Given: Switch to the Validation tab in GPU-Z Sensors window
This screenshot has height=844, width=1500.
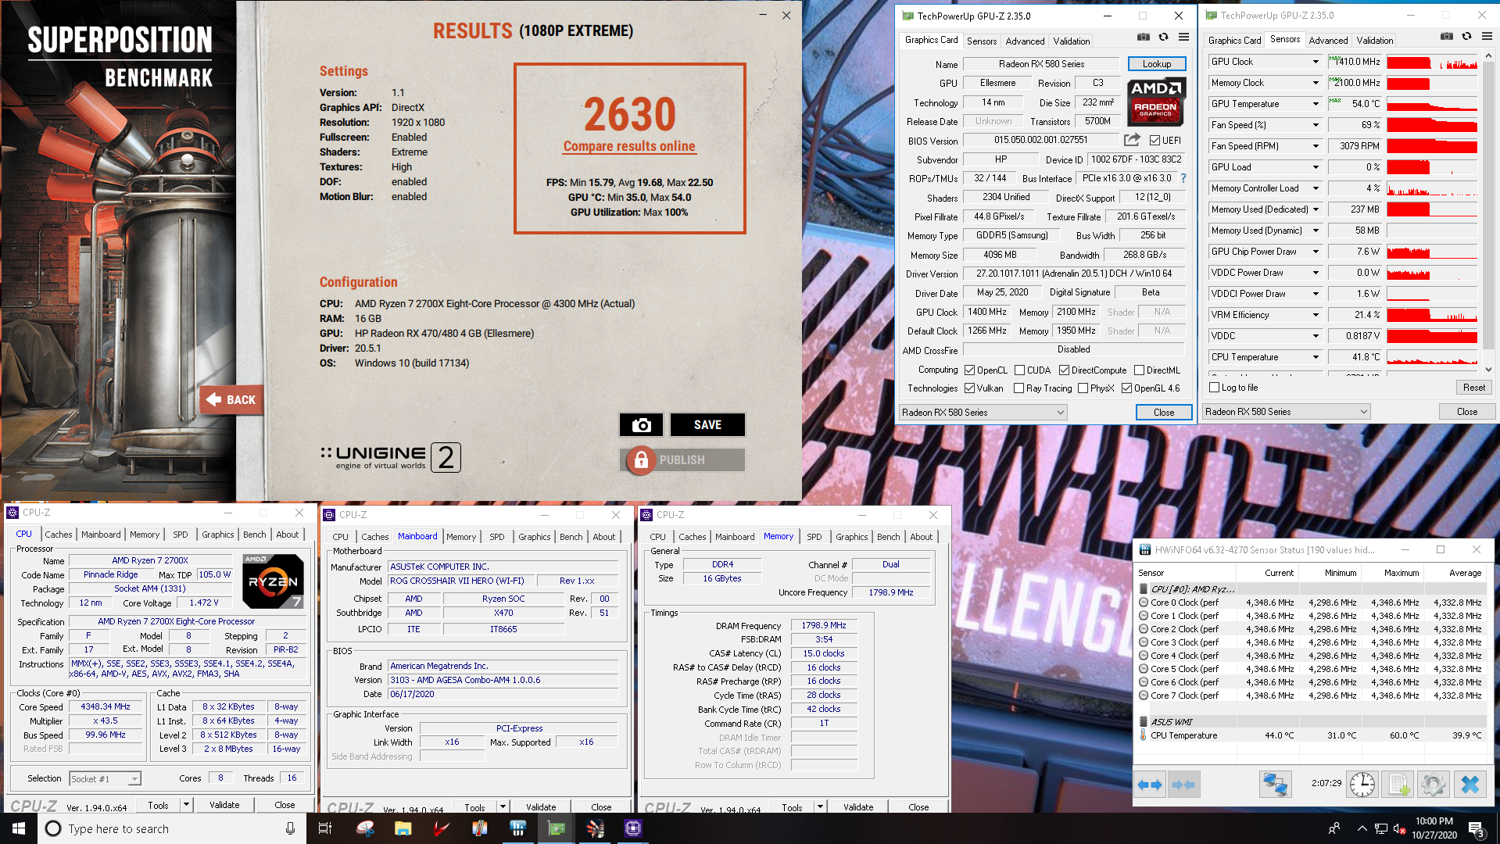Looking at the screenshot, I should [x=1374, y=41].
